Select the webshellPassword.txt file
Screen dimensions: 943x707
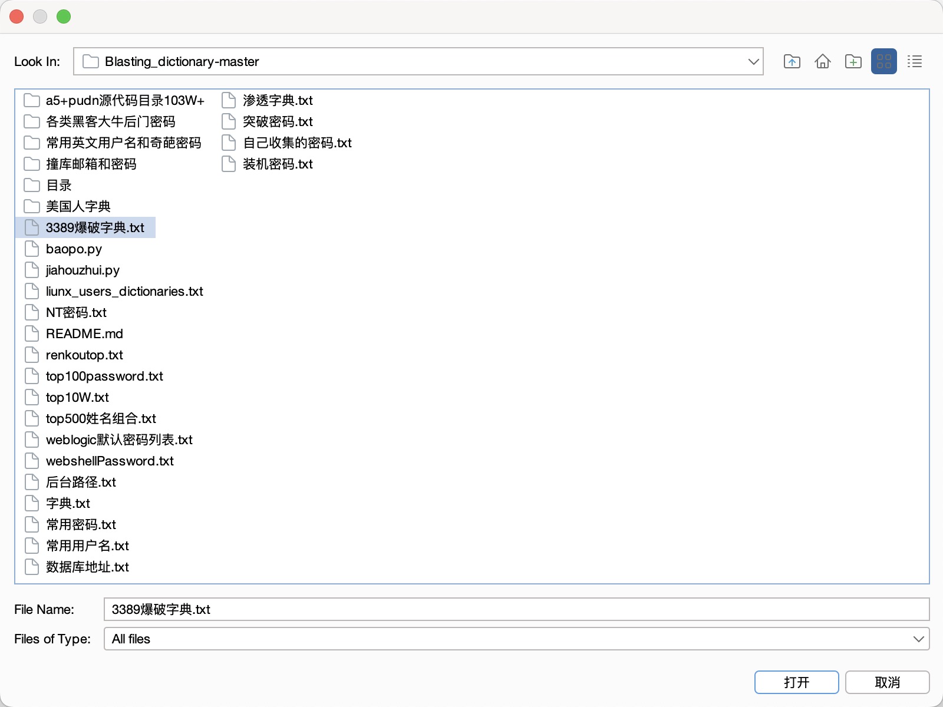pyautogui.click(x=110, y=461)
